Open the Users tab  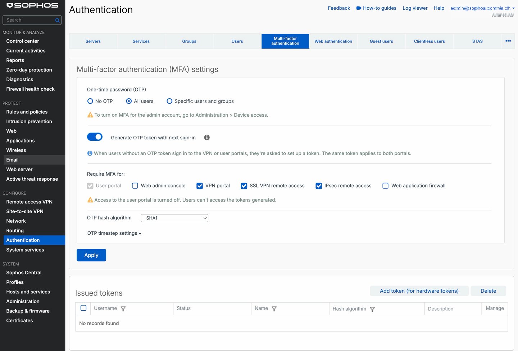coord(237,41)
